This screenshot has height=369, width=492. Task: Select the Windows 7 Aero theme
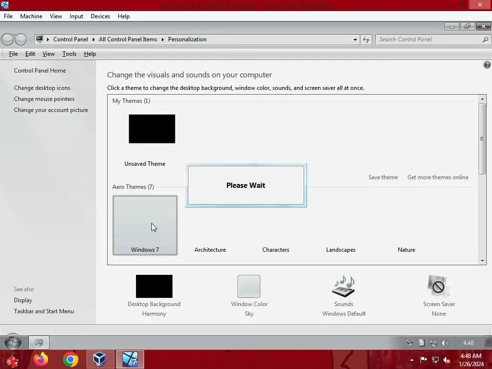click(145, 225)
